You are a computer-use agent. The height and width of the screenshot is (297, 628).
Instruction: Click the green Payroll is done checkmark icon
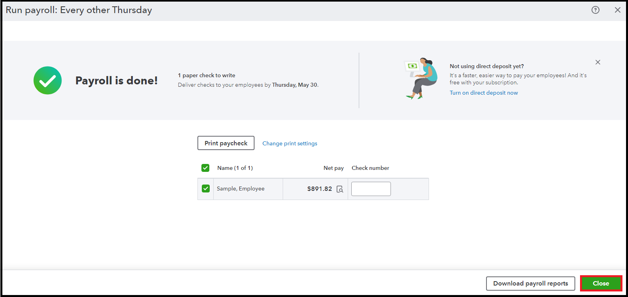(48, 80)
